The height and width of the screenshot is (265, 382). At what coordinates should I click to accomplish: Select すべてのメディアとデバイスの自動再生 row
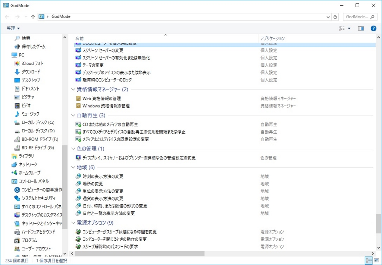point(225,132)
